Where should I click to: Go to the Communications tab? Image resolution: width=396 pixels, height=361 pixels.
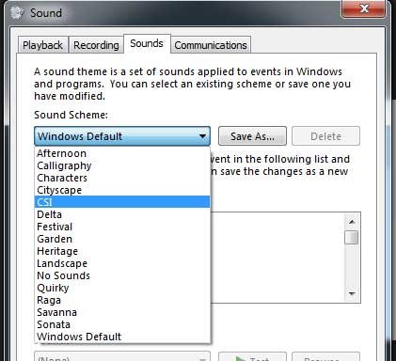pos(211,45)
